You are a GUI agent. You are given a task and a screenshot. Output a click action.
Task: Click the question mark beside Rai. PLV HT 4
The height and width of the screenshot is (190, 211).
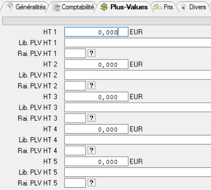point(91,150)
